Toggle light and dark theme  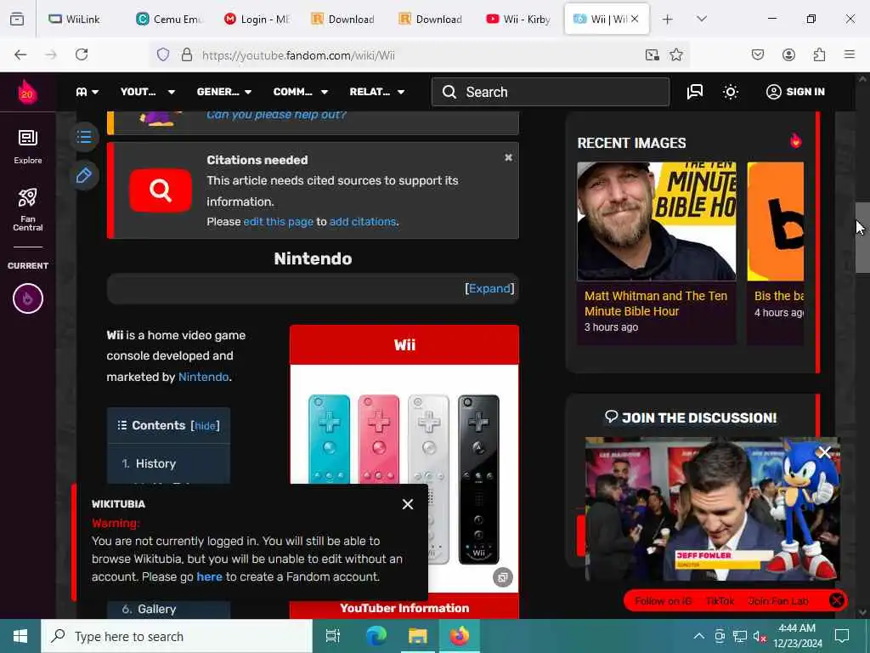(730, 92)
